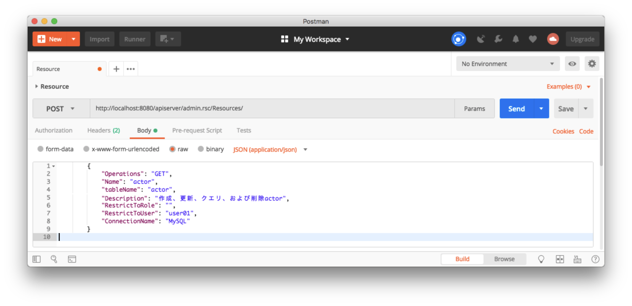Viewport: 632px width, 306px height.
Task: Click the environment quick look eye icon
Action: [572, 64]
